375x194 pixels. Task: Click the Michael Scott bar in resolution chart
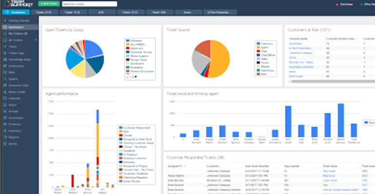click(x=327, y=125)
